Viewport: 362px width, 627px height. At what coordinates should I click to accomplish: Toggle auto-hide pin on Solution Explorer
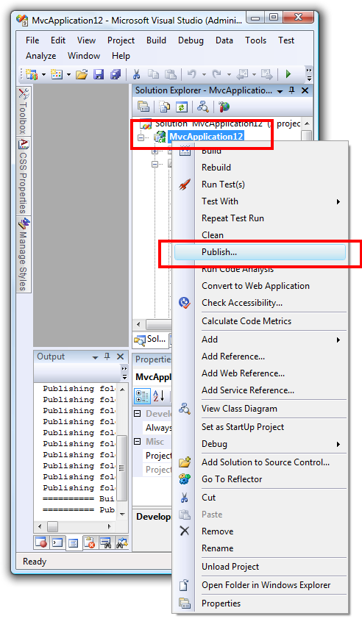[x=292, y=90]
